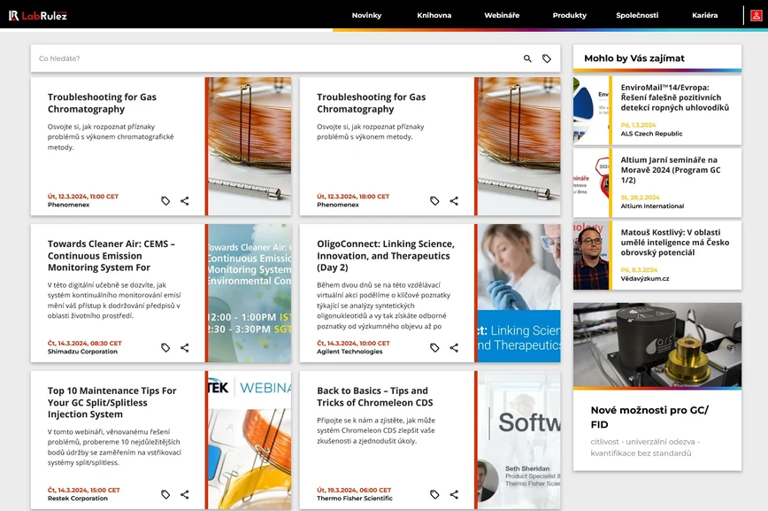
Task: Open the Webináře menu
Action: [502, 14]
